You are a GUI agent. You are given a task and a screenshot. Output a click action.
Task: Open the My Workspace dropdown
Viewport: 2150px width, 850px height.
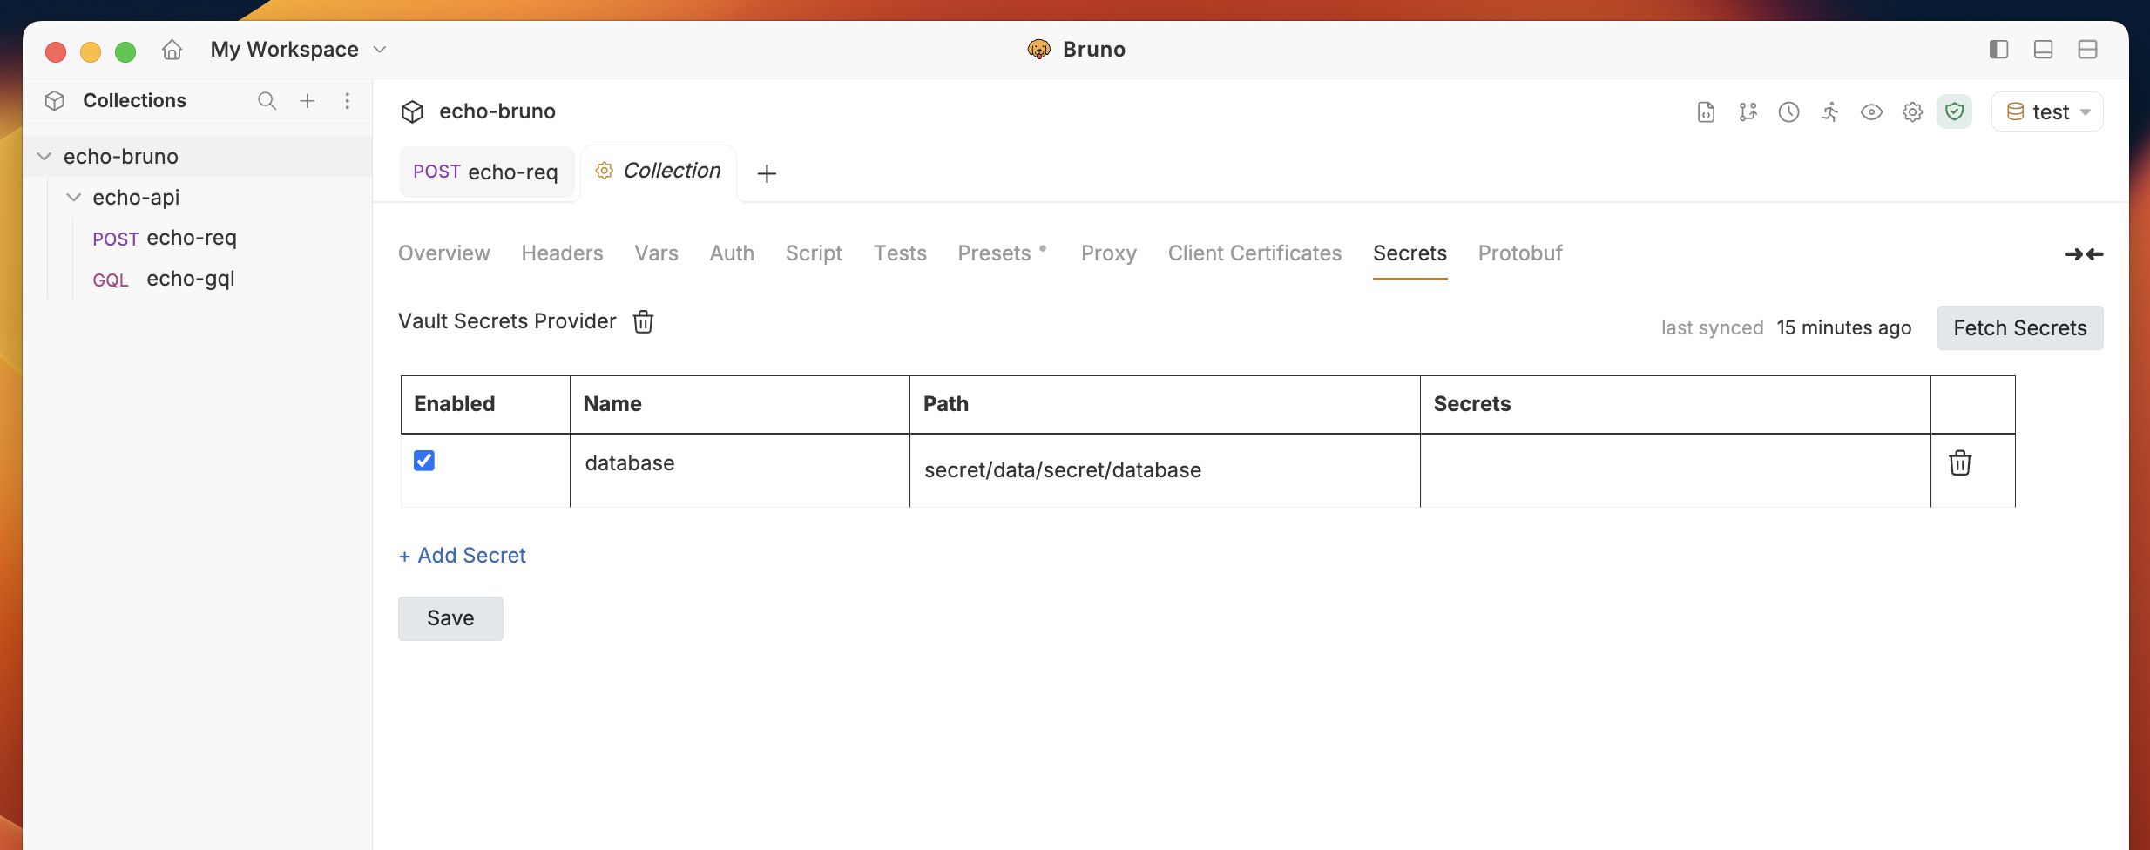click(298, 50)
